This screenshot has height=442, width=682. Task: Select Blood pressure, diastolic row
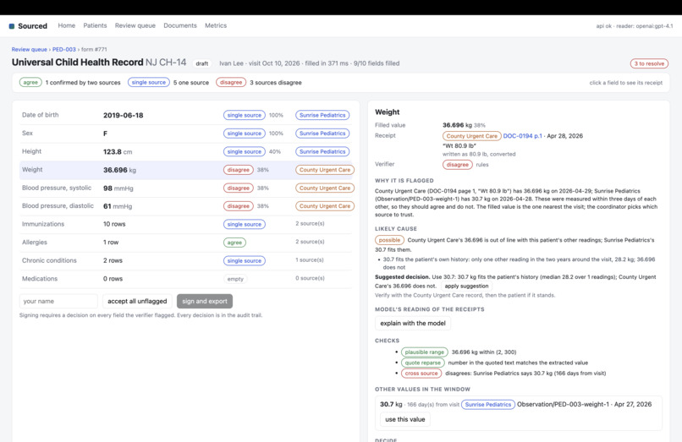click(x=185, y=206)
